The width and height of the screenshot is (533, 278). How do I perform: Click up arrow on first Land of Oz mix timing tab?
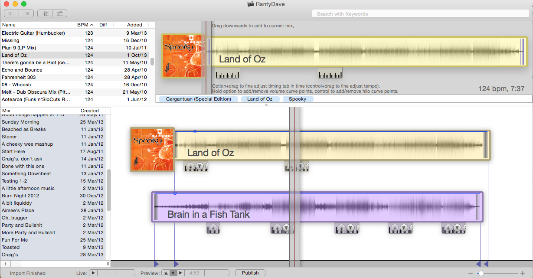click(x=191, y=166)
